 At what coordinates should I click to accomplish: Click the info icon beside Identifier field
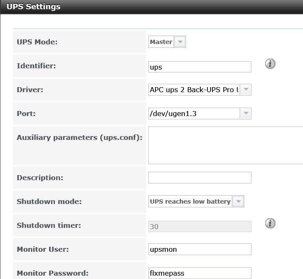point(270,64)
